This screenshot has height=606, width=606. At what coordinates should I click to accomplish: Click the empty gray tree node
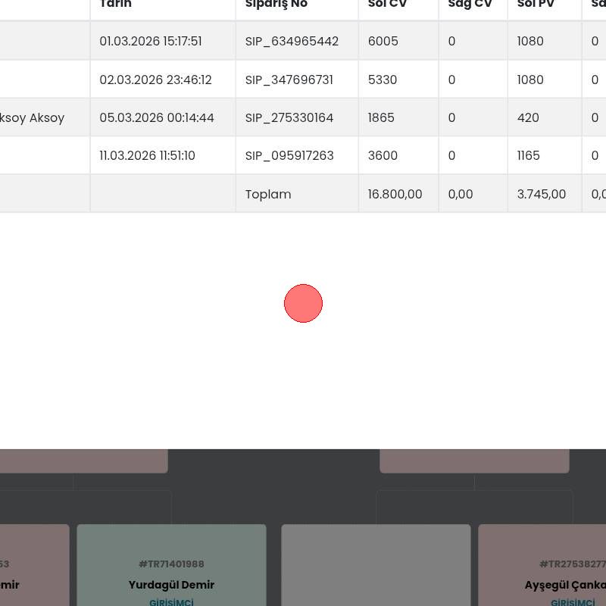[376, 564]
